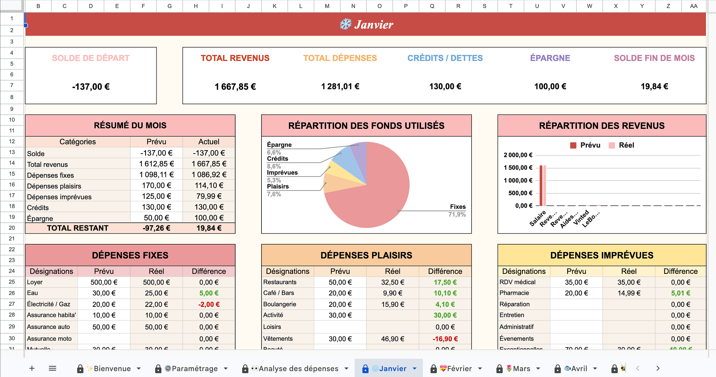Select the Loyer row label
This screenshot has width=716, height=377.
51,282
